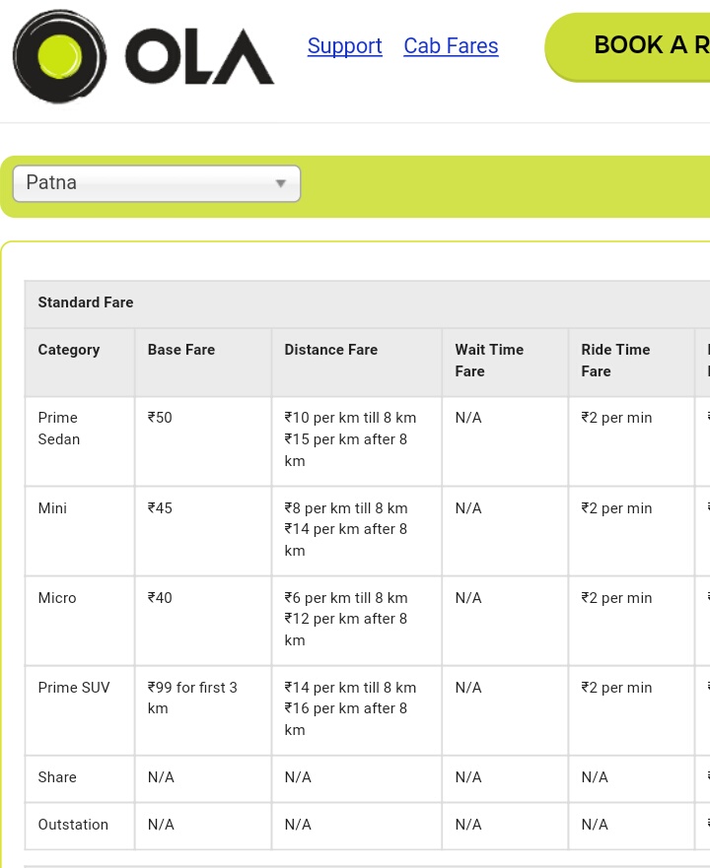
Task: Click the Standard Fare section header
Action: pyautogui.click(x=86, y=302)
